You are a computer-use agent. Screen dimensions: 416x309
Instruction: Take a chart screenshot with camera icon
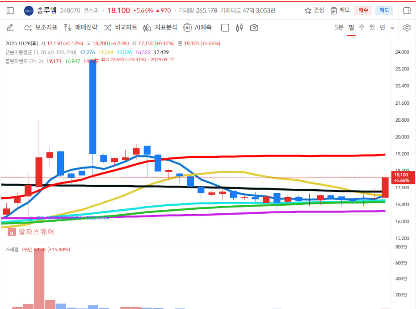(254, 28)
